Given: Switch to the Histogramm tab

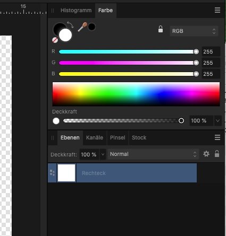Looking at the screenshot, I should [76, 10].
